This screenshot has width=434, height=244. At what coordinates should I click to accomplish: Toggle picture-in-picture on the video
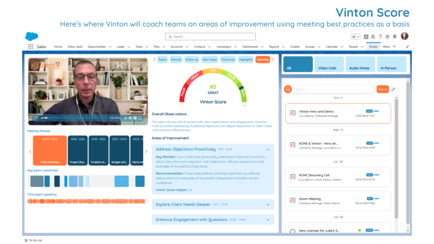pos(135,118)
